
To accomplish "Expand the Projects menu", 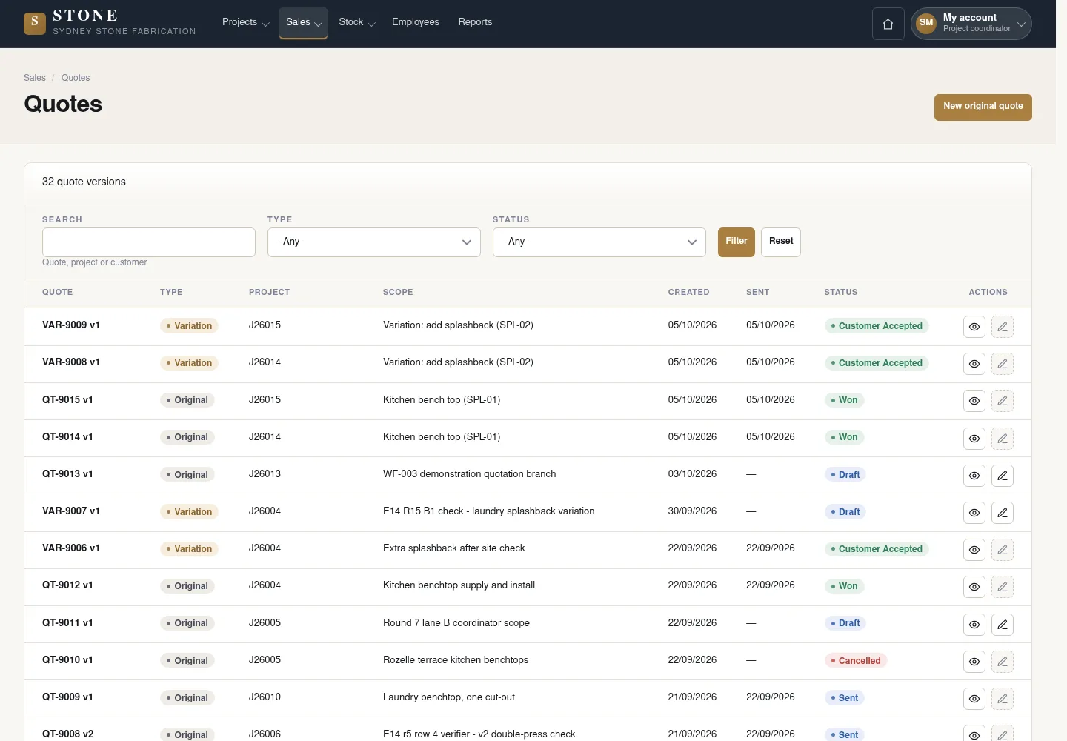I will click(246, 22).
